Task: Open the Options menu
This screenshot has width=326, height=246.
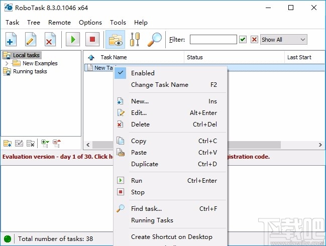Action: 90,23
